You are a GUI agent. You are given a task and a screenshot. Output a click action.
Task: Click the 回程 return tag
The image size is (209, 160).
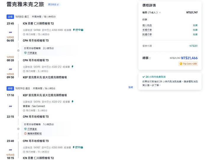(x=10, y=88)
